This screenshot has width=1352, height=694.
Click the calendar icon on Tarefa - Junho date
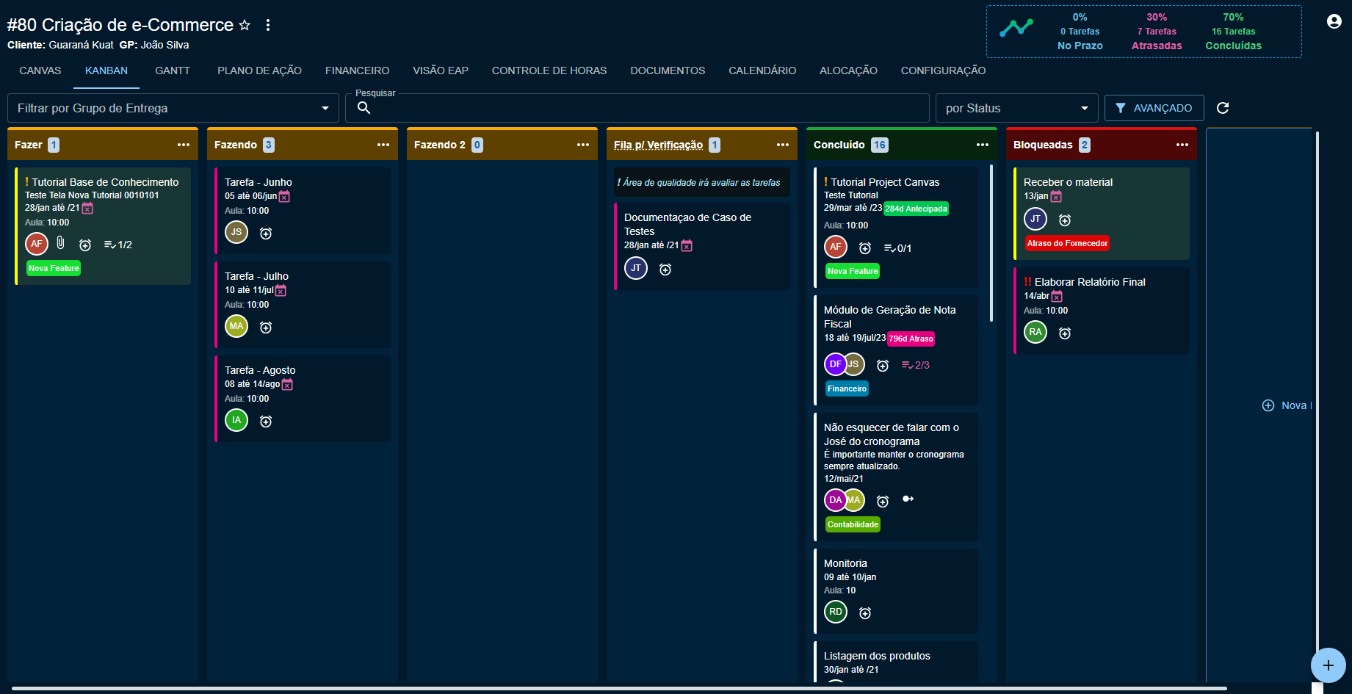tap(284, 196)
